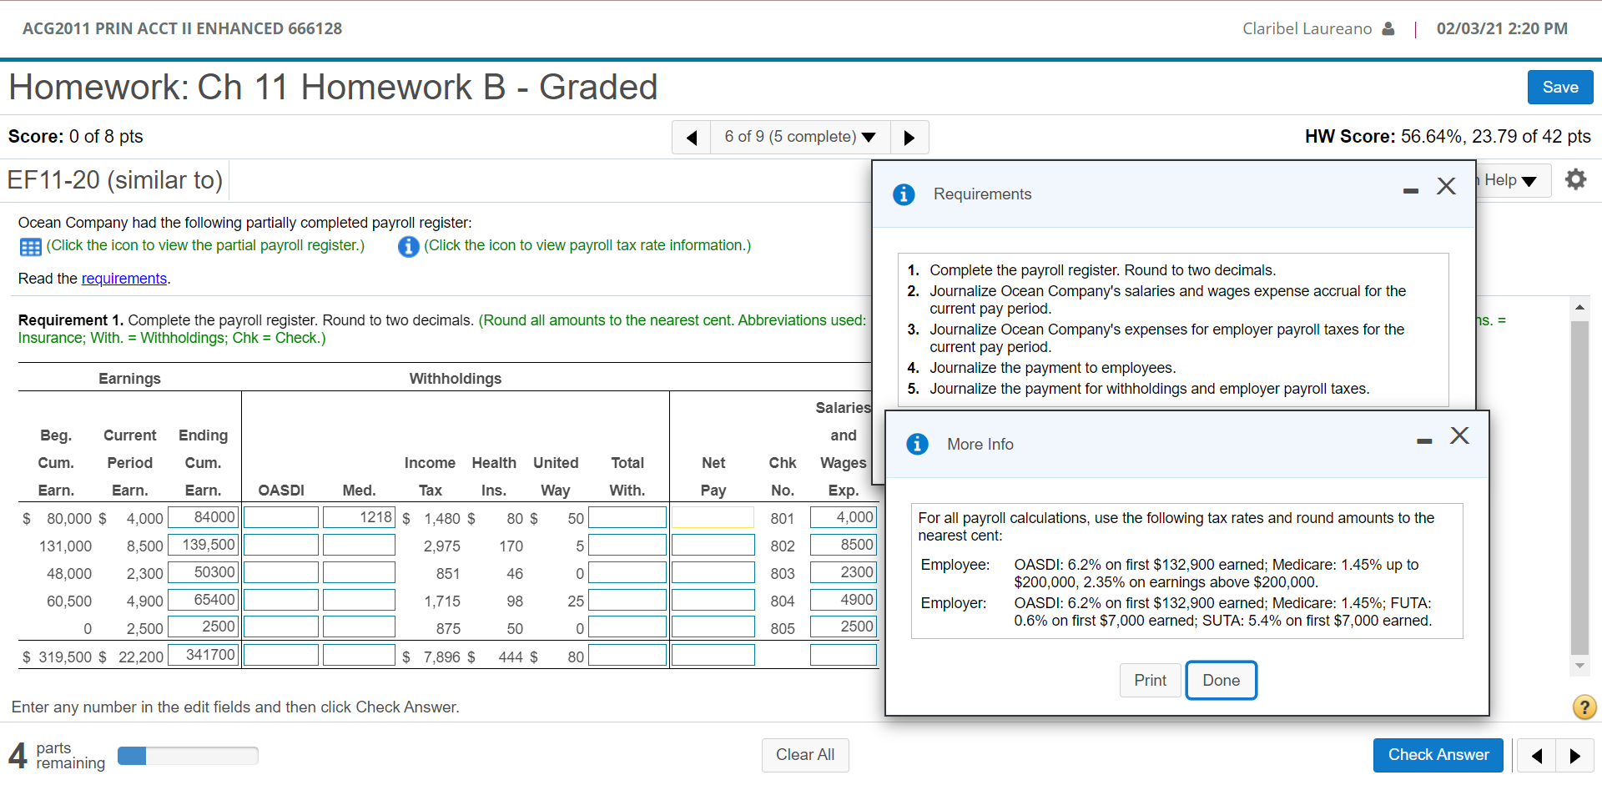The height and width of the screenshot is (785, 1602).
Task: Click the payroll tax rate information link text
Action: (587, 245)
